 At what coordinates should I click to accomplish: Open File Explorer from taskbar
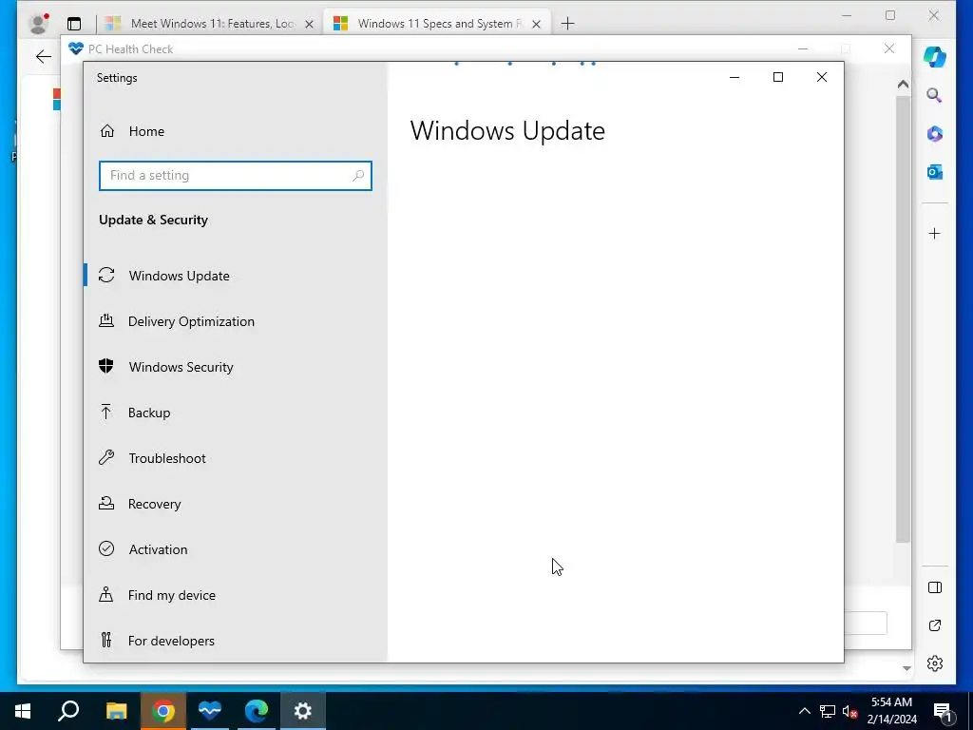[x=117, y=711]
